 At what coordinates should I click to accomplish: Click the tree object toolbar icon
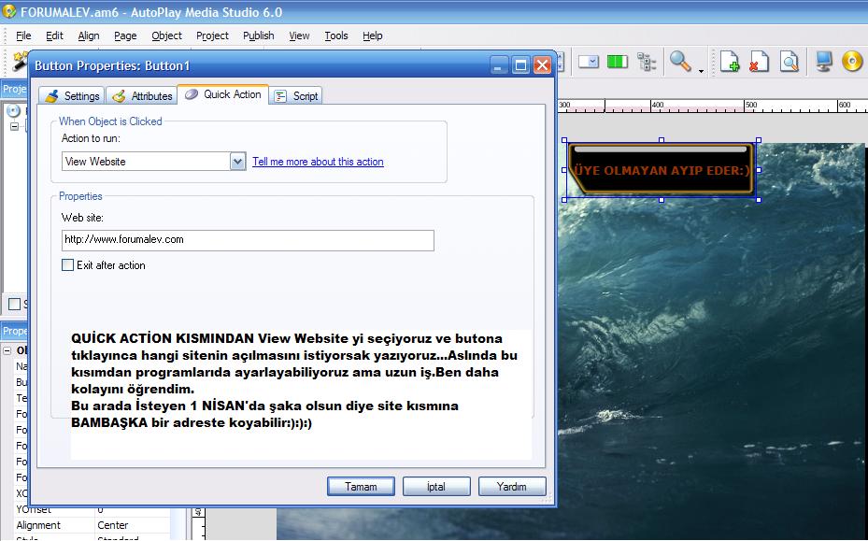[x=646, y=62]
